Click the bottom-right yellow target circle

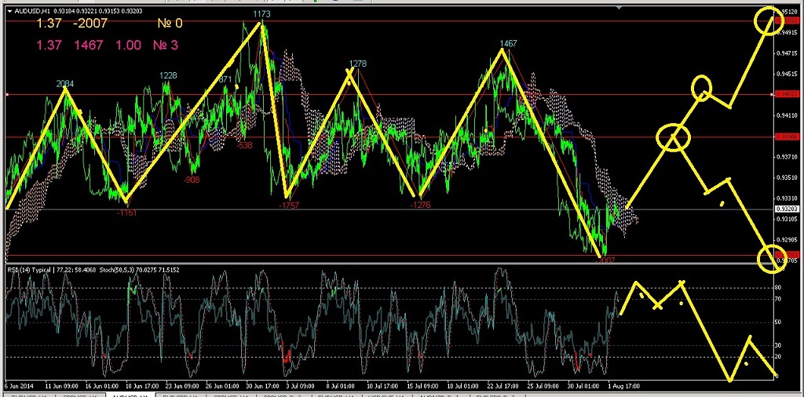771,258
